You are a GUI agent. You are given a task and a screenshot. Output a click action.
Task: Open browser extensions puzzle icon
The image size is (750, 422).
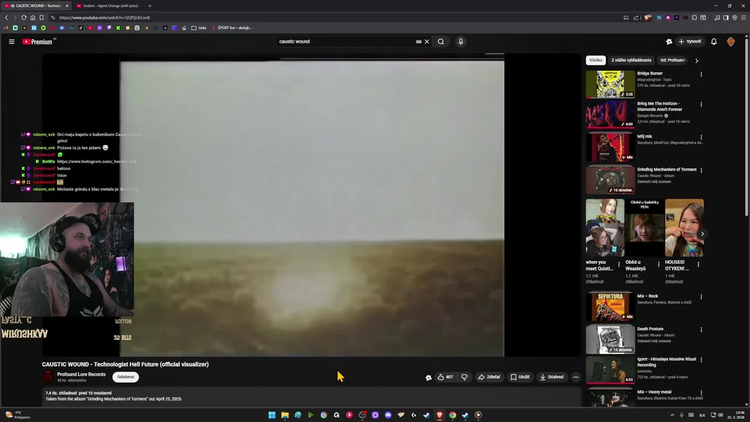click(x=694, y=18)
